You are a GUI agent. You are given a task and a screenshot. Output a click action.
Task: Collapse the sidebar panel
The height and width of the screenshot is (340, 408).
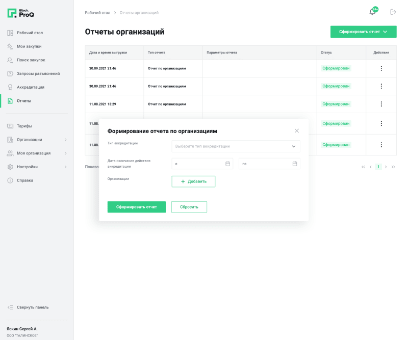click(x=28, y=307)
